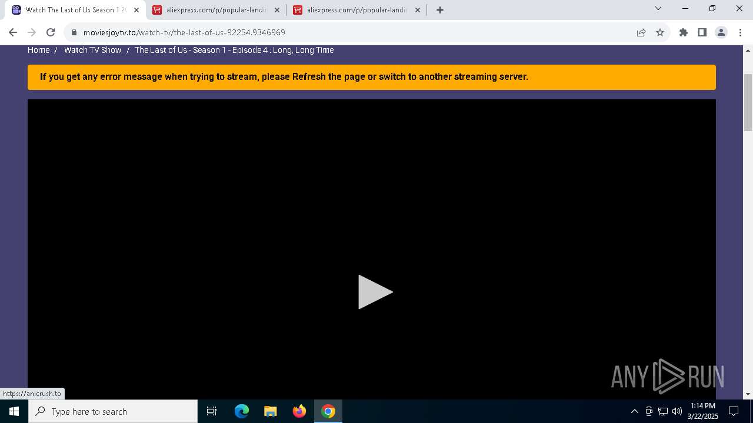Click the Chrome taskbar icon

328,411
